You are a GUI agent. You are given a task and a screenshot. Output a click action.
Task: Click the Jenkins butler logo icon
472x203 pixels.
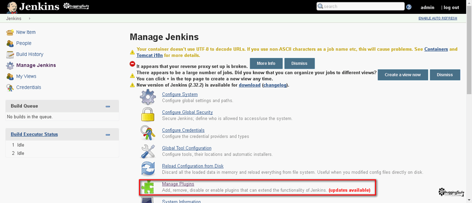(12, 7)
